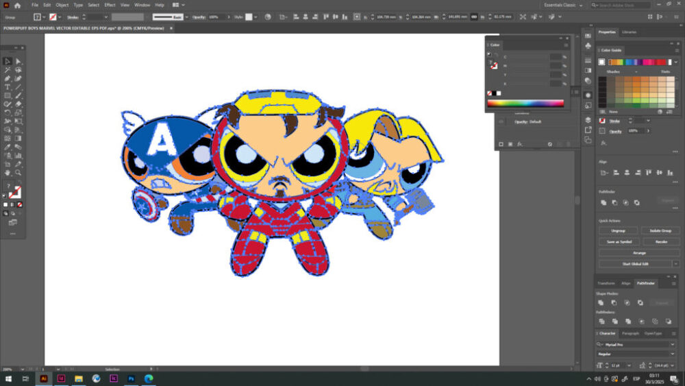The height and width of the screenshot is (386, 685).
Task: Open the Window menu
Action: [142, 5]
